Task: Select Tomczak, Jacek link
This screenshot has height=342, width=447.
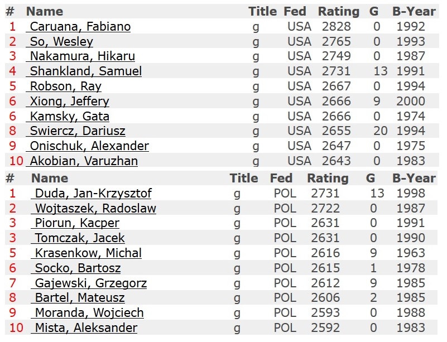Action: tap(78, 238)
